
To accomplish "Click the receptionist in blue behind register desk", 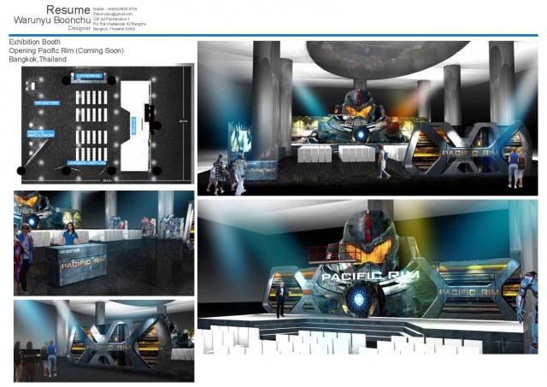I will tap(70, 234).
